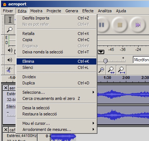Image resolution: width=149 pixels, height=141 pixels.
Task: Select the magnifier Zoom tool
Action: 10,30
